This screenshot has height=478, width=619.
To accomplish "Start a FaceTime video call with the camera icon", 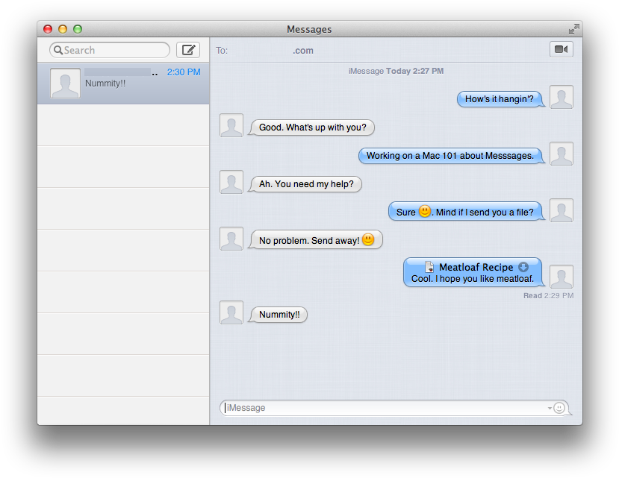I will (561, 49).
